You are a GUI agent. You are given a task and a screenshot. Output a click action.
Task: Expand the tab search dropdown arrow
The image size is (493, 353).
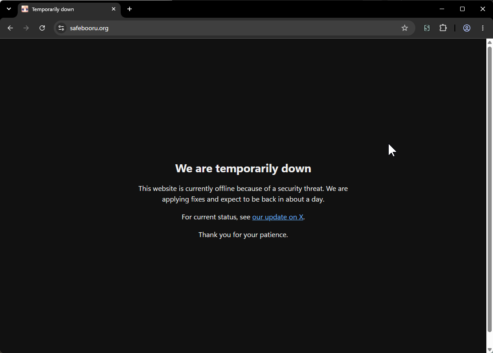coord(9,9)
